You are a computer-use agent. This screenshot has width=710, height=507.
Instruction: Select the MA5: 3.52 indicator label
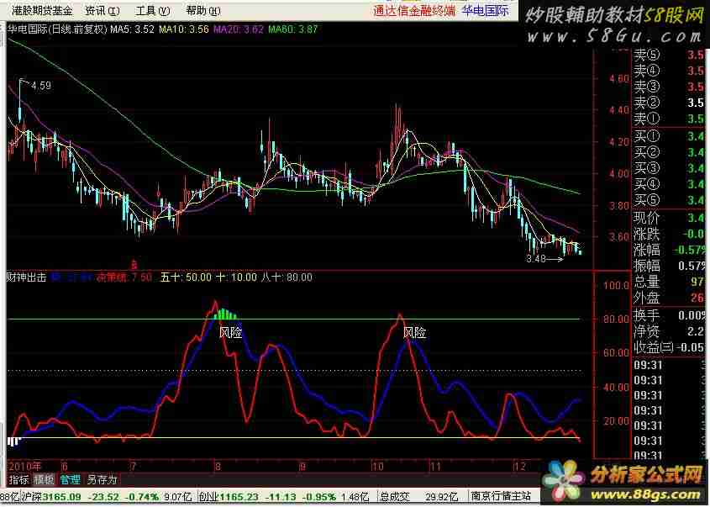pyautogui.click(x=132, y=29)
